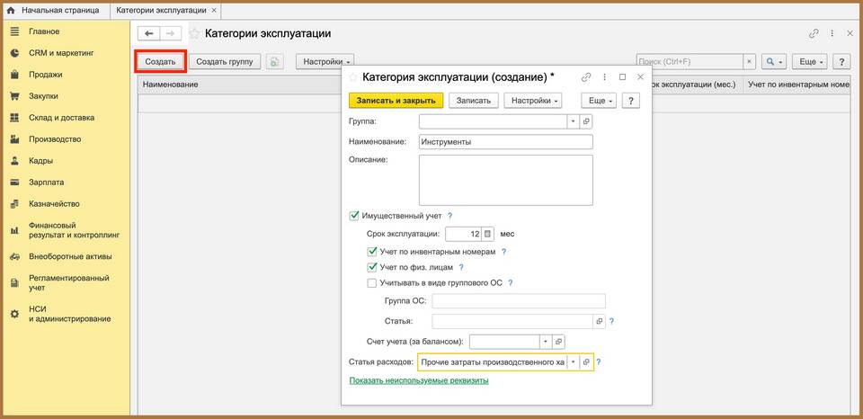The image size is (863, 419).
Task: Click the link icon in the dialog header
Action: pyautogui.click(x=586, y=77)
